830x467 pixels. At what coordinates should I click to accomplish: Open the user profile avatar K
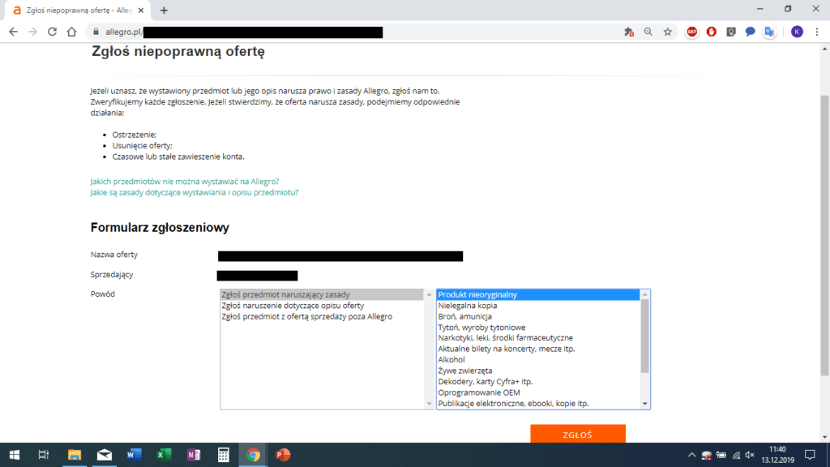coord(798,32)
